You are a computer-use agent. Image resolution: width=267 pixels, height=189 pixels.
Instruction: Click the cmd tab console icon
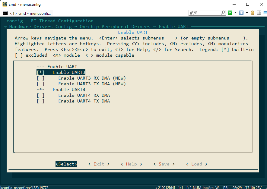[x=5, y=13]
